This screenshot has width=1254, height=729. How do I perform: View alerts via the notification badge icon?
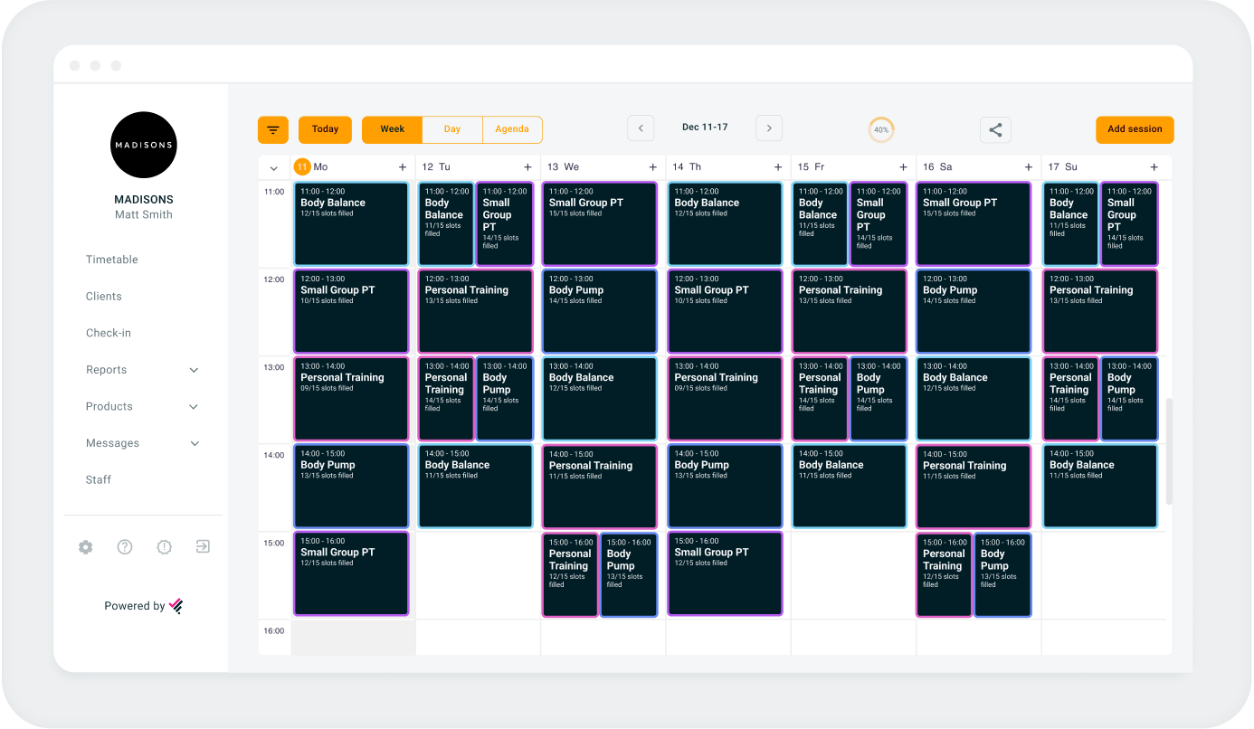(164, 547)
